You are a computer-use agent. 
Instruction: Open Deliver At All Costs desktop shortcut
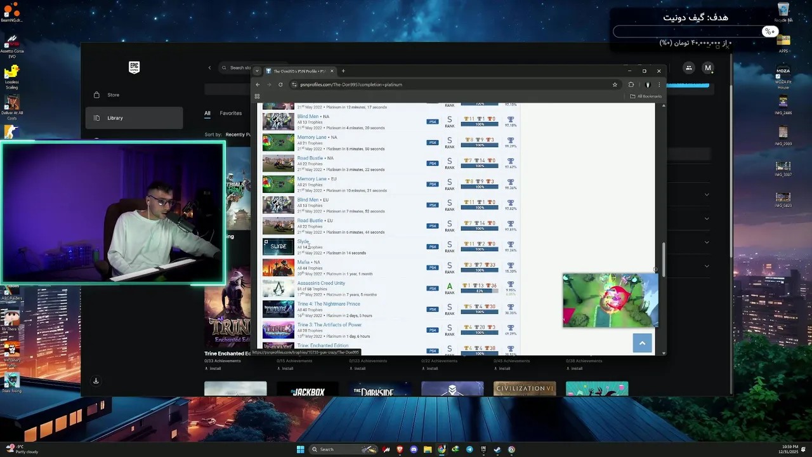(x=11, y=107)
